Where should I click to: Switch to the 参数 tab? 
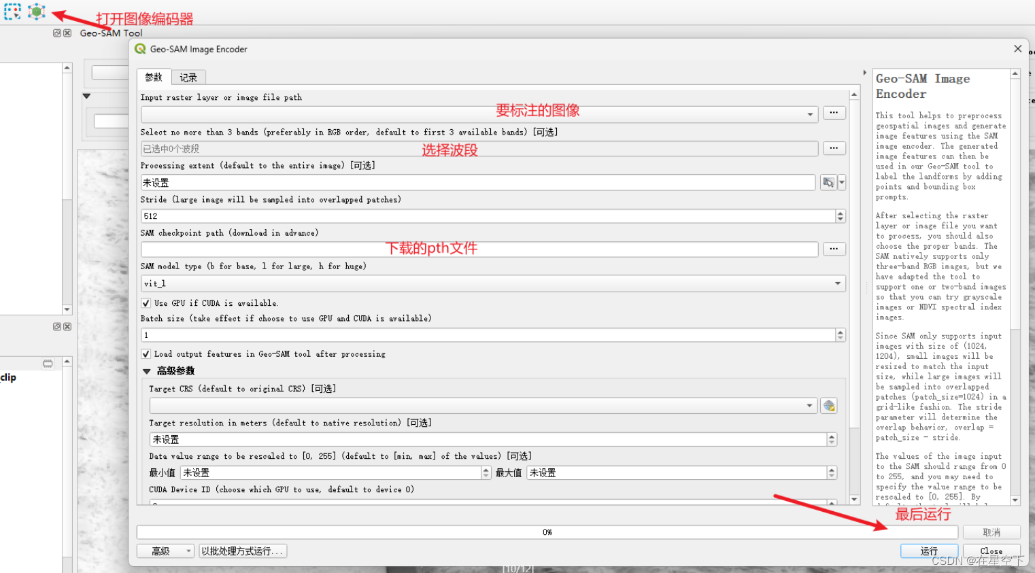point(154,77)
